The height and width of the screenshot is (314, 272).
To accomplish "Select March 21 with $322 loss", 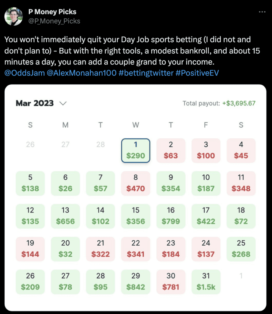I will click(100, 249).
